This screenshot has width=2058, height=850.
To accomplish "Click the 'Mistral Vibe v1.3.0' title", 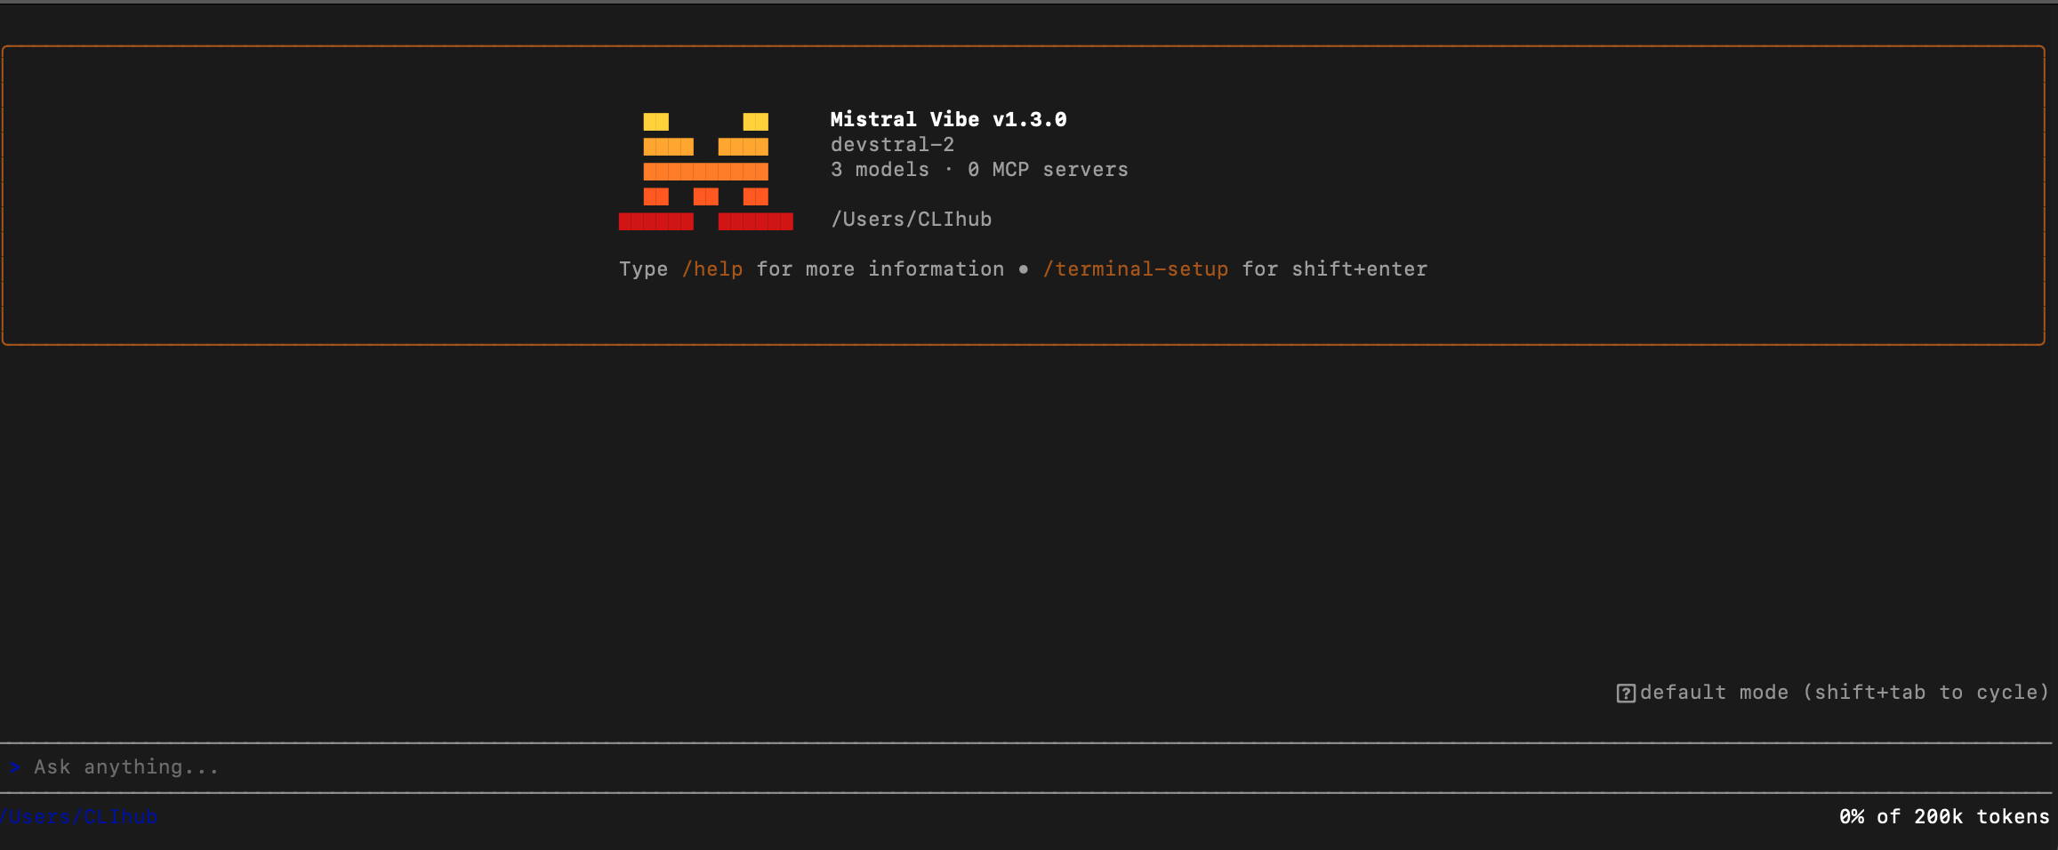I will (x=948, y=119).
